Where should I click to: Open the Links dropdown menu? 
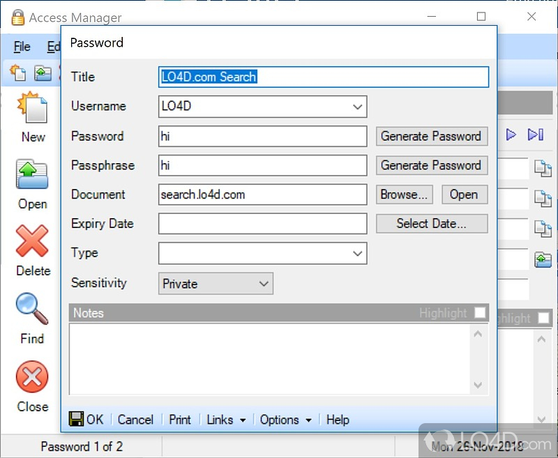pyautogui.click(x=226, y=420)
